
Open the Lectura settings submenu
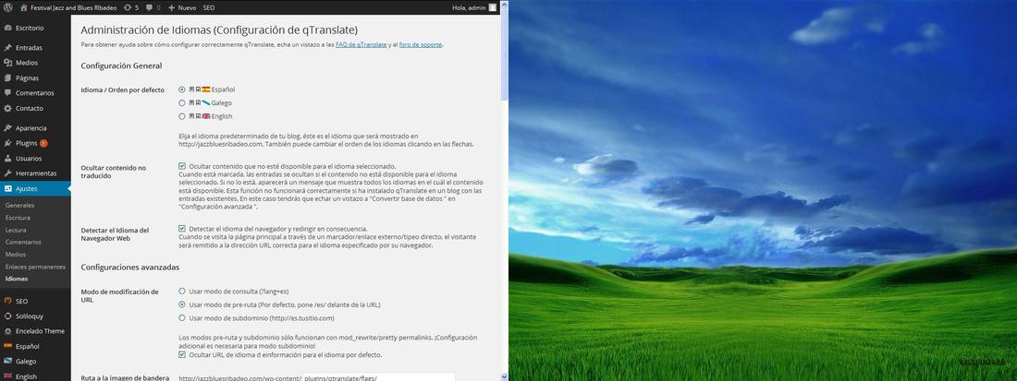[x=16, y=230]
